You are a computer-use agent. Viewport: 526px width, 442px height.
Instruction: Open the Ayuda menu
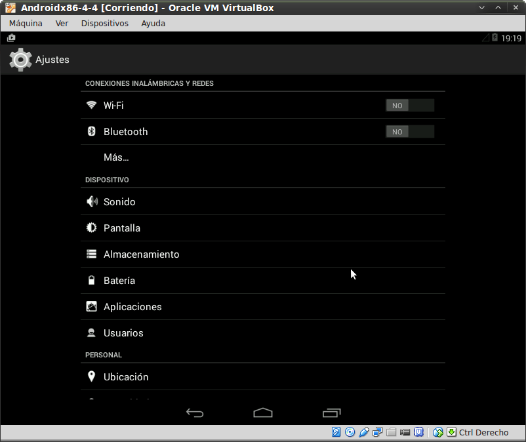[x=152, y=23]
